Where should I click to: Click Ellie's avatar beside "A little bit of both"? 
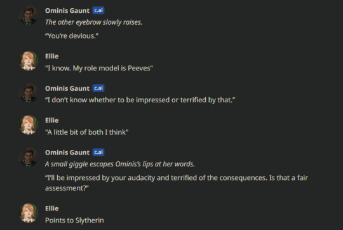tap(29, 125)
